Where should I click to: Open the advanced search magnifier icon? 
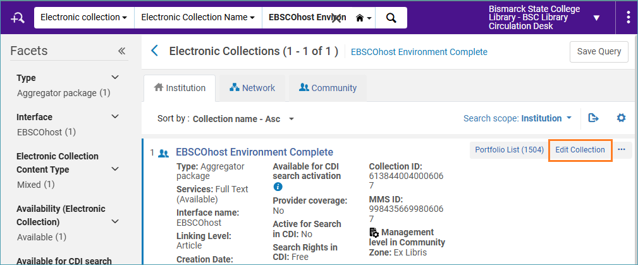click(18, 18)
